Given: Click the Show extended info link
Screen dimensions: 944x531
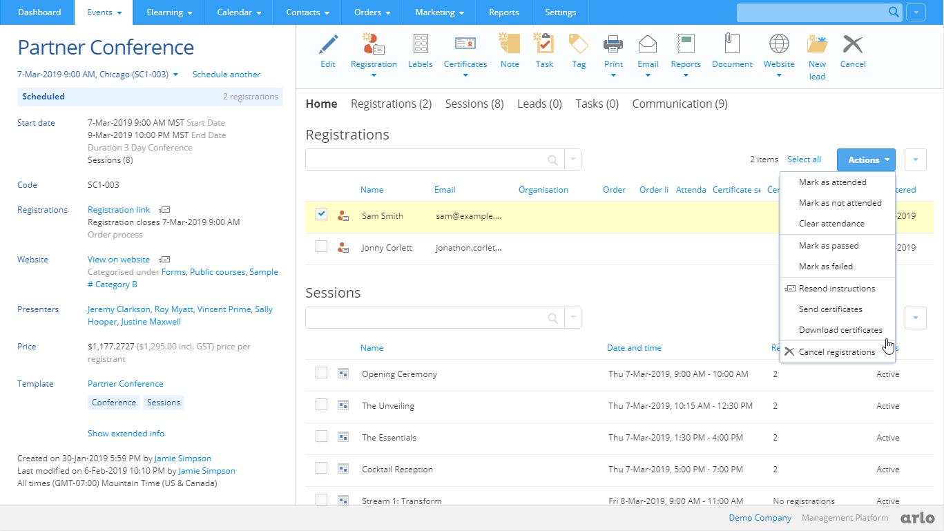Looking at the screenshot, I should pos(126,433).
